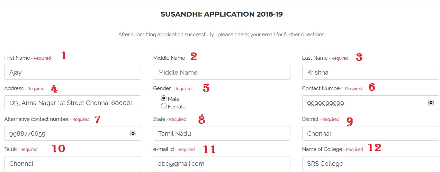
Task: Select the Female radio button
Action: 164,106
